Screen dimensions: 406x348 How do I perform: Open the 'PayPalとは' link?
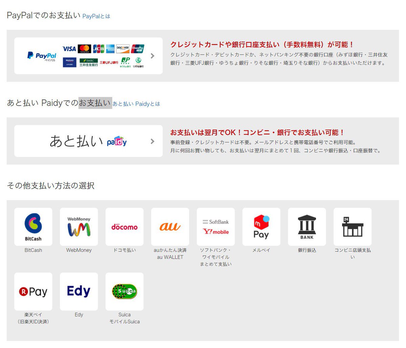tap(96, 16)
